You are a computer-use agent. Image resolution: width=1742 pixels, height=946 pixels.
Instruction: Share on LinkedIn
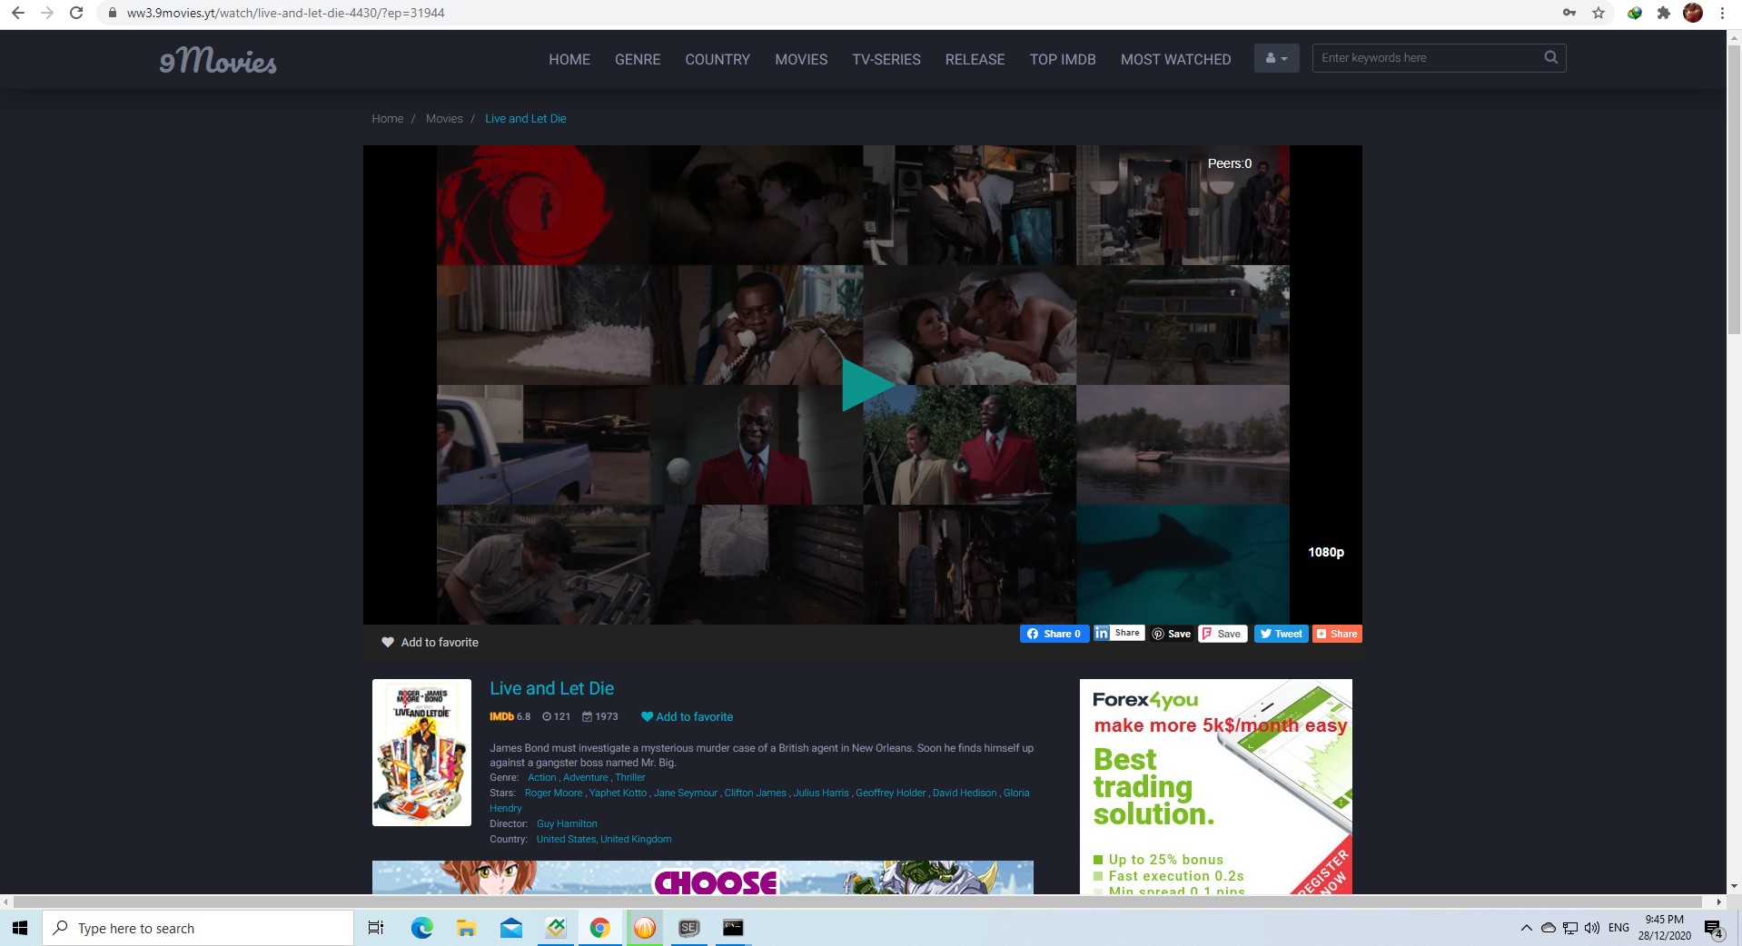coord(1118,633)
